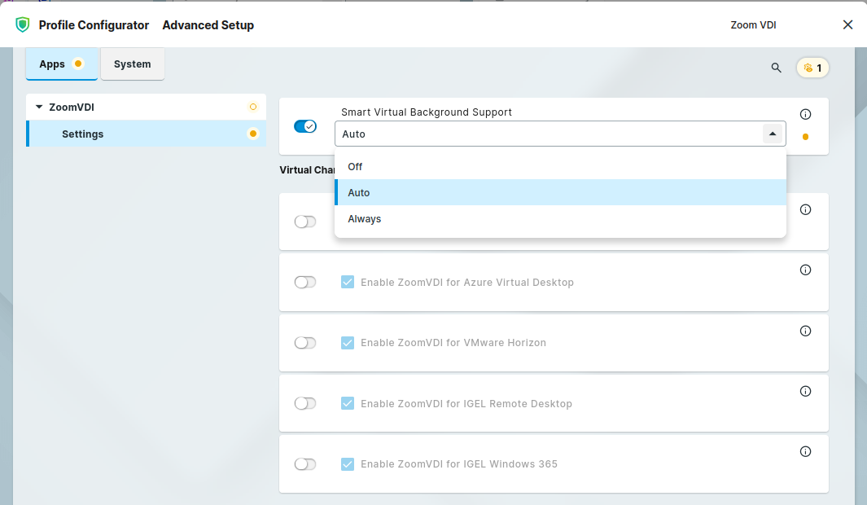Open info icon for Azure Virtual Desktop
The image size is (867, 505).
click(805, 270)
